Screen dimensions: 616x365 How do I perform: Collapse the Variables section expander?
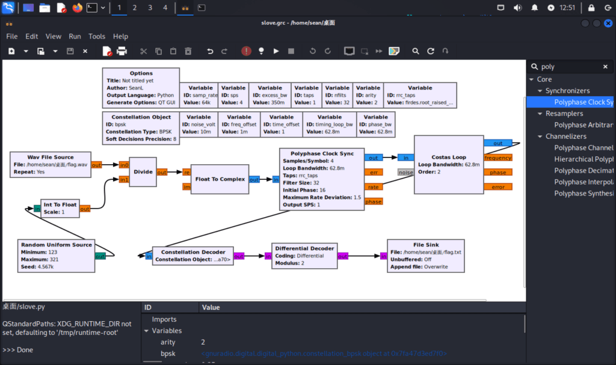(146, 331)
